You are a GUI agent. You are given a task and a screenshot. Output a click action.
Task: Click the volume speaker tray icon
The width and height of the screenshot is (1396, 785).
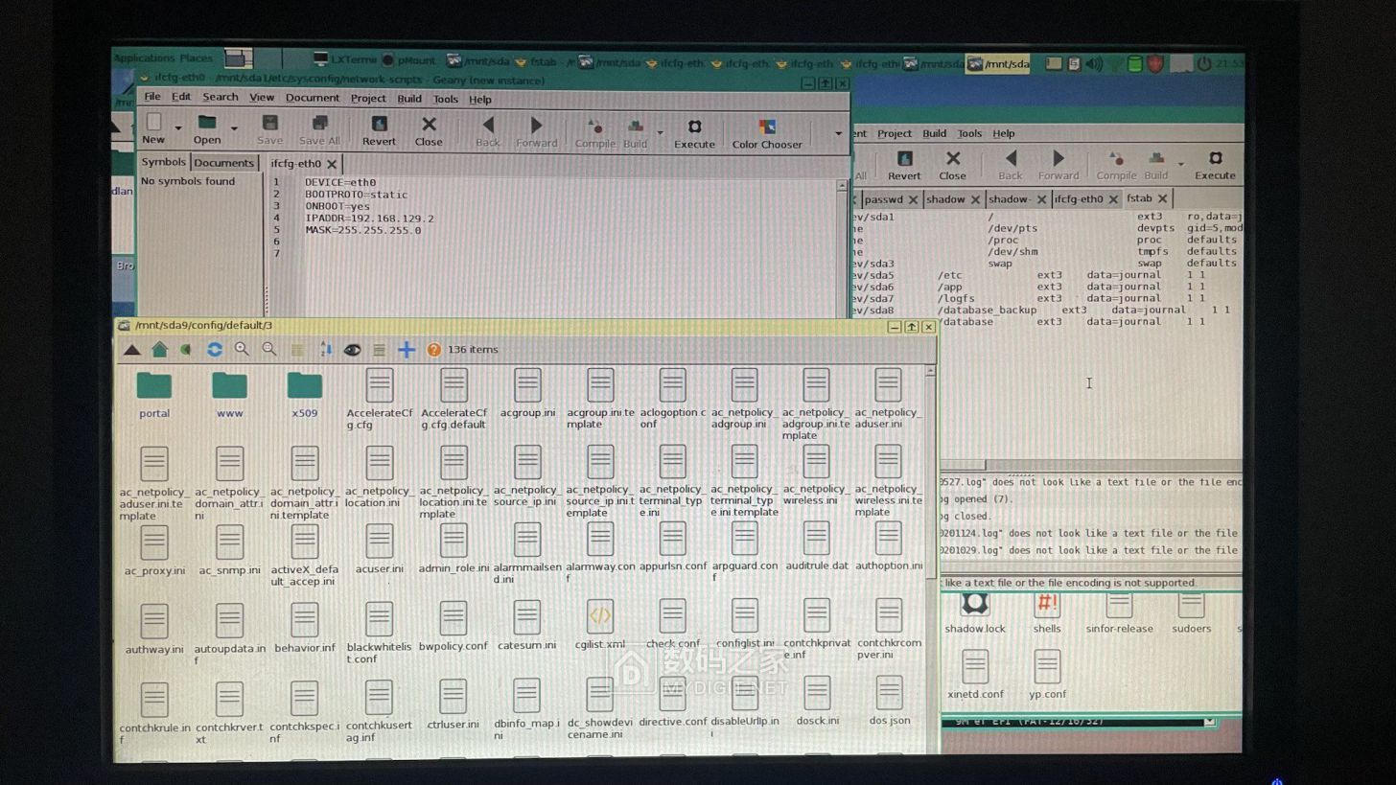[1094, 64]
